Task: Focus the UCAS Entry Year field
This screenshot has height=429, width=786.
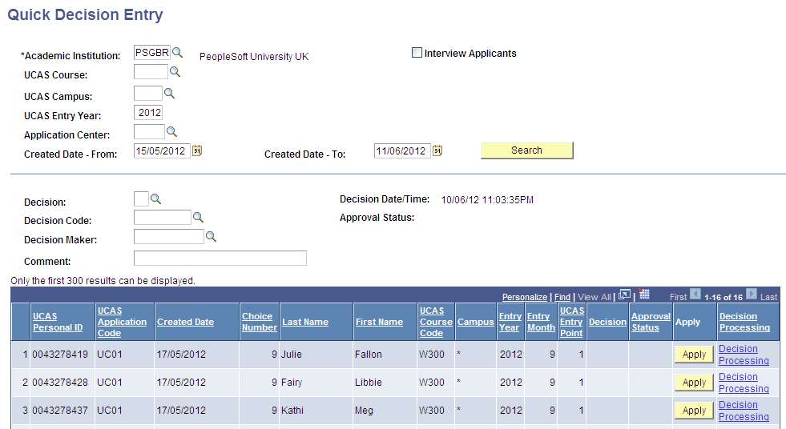Action: point(148,112)
